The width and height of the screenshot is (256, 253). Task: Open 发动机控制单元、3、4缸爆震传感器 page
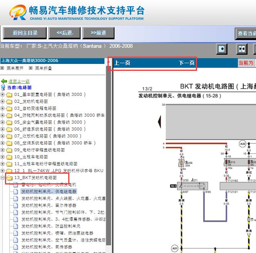coord(63,219)
